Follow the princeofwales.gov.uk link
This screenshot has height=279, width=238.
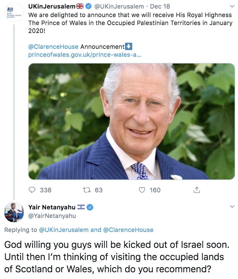click(85, 55)
